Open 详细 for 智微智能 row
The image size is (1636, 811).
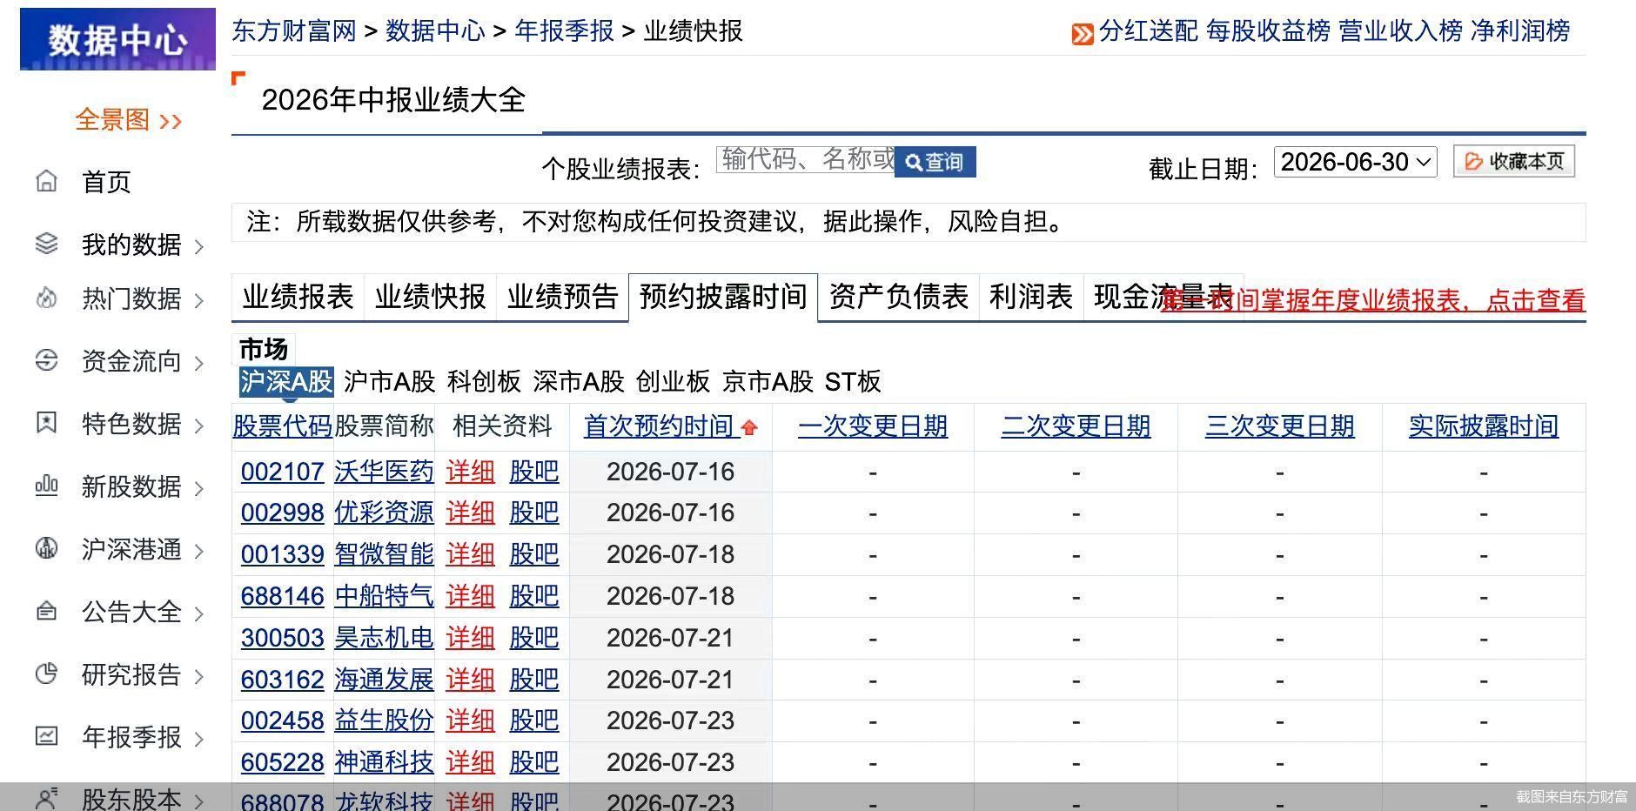[470, 554]
